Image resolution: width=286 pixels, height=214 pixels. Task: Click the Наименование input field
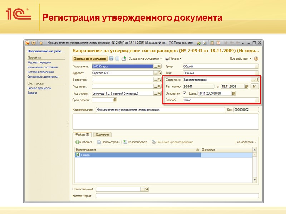tap(160, 110)
